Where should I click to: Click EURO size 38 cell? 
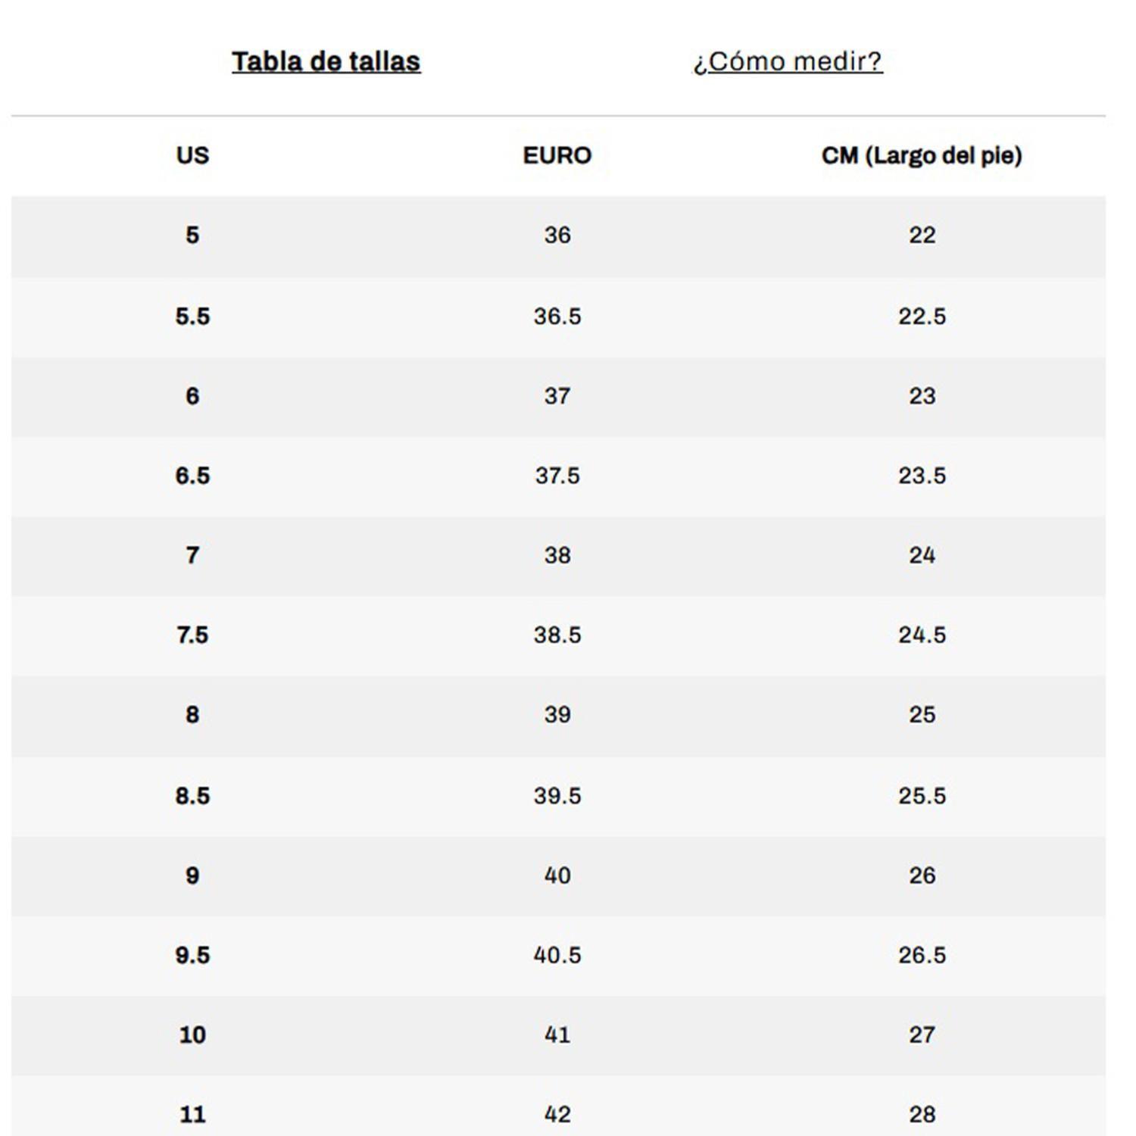tap(557, 555)
